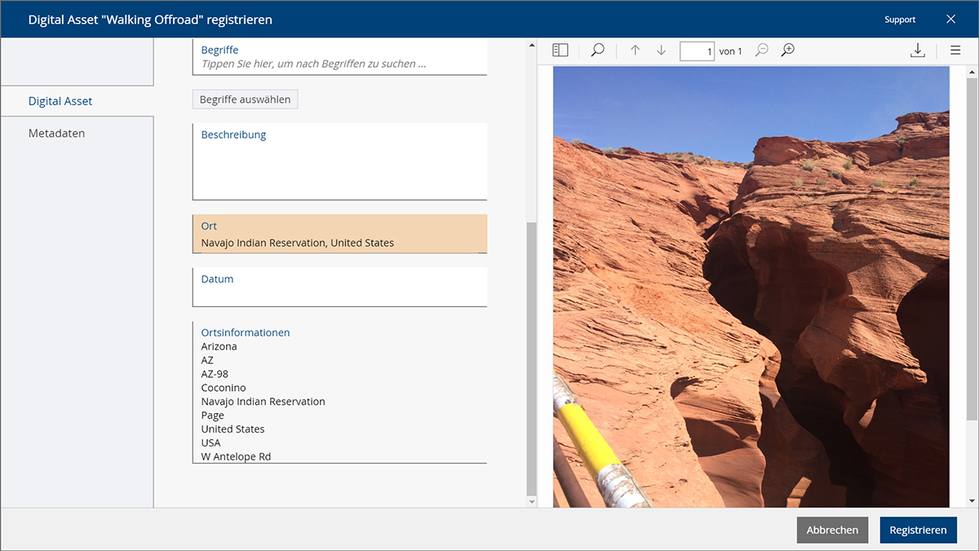Click the canyon preview image
The width and height of the screenshot is (979, 551).
(751, 287)
